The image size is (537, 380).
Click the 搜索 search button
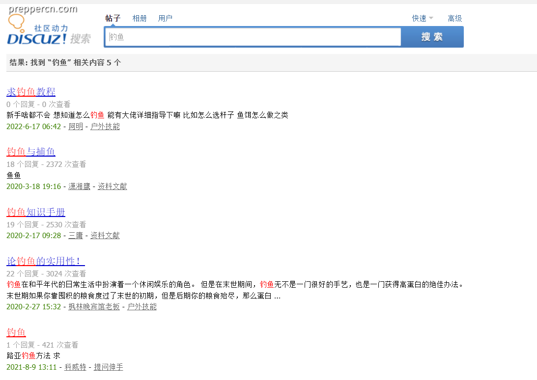[432, 37]
